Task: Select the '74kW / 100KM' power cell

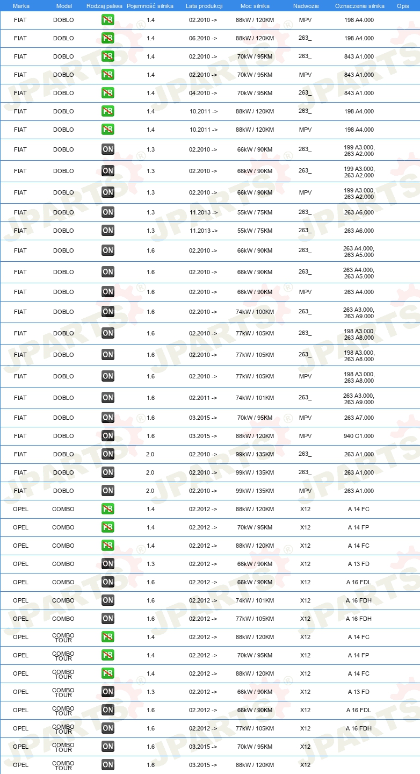Action: (x=255, y=312)
